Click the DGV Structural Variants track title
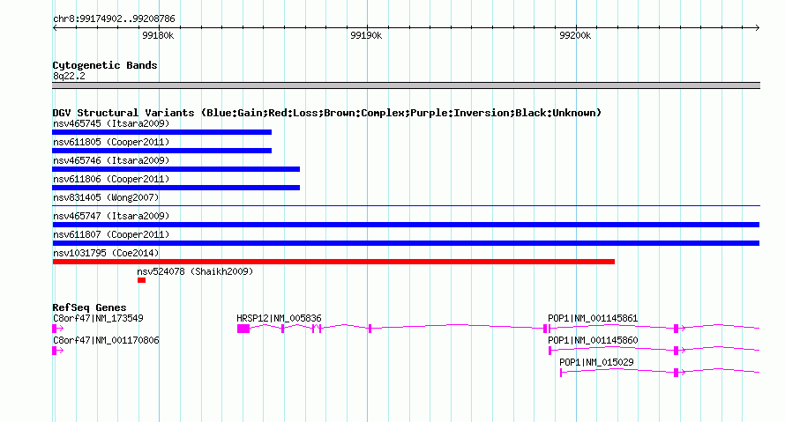785x422 pixels. point(326,113)
